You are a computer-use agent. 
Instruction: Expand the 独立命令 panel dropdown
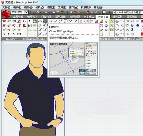[17, 39]
